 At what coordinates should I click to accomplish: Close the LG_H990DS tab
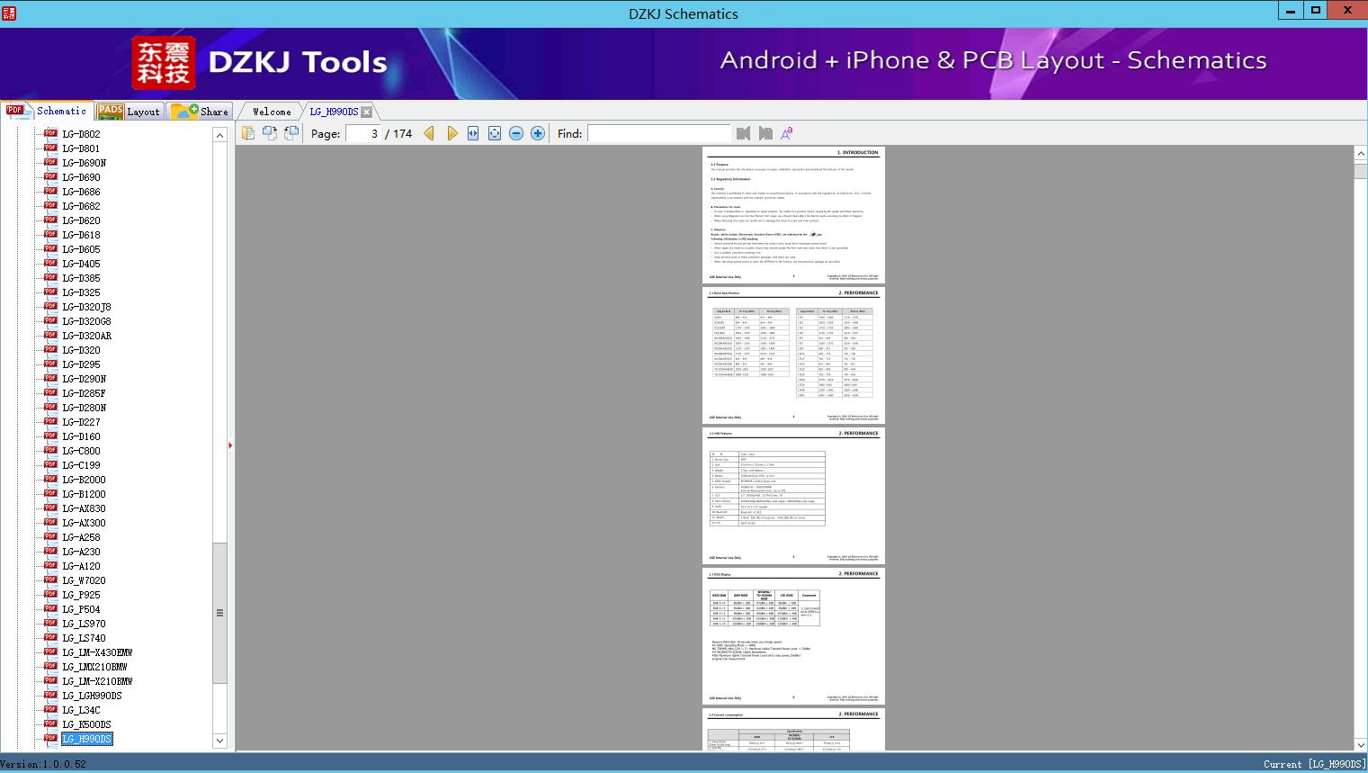pos(367,112)
